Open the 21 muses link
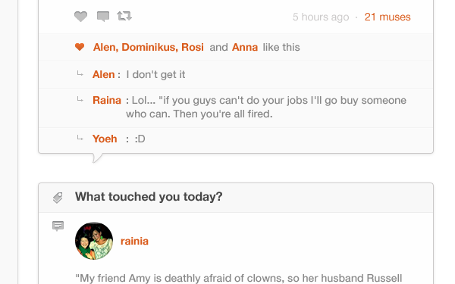Image resolution: width=455 pixels, height=284 pixels. coord(388,17)
